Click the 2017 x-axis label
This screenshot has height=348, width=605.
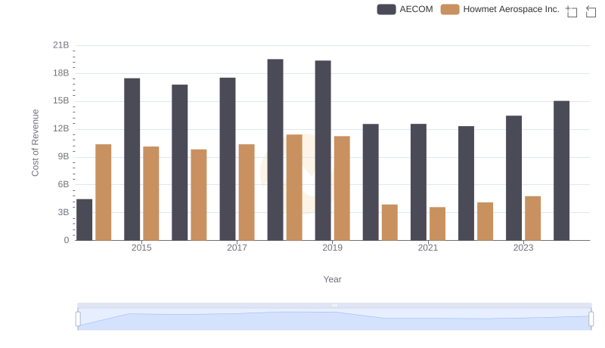point(237,248)
